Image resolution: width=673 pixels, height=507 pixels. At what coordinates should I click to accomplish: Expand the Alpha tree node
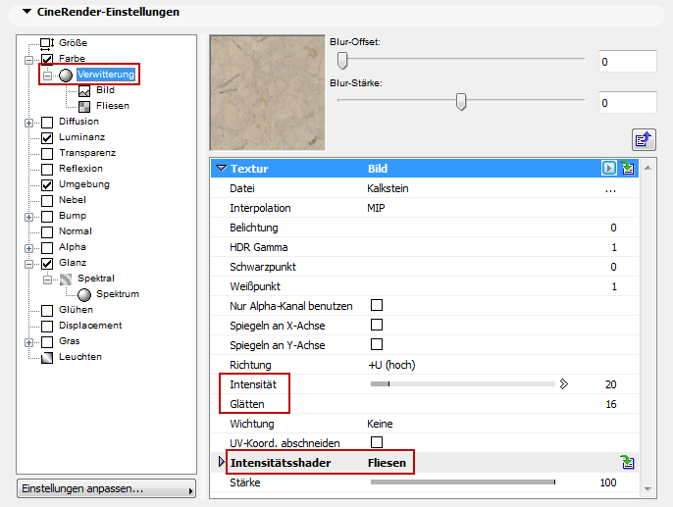pos(28,248)
